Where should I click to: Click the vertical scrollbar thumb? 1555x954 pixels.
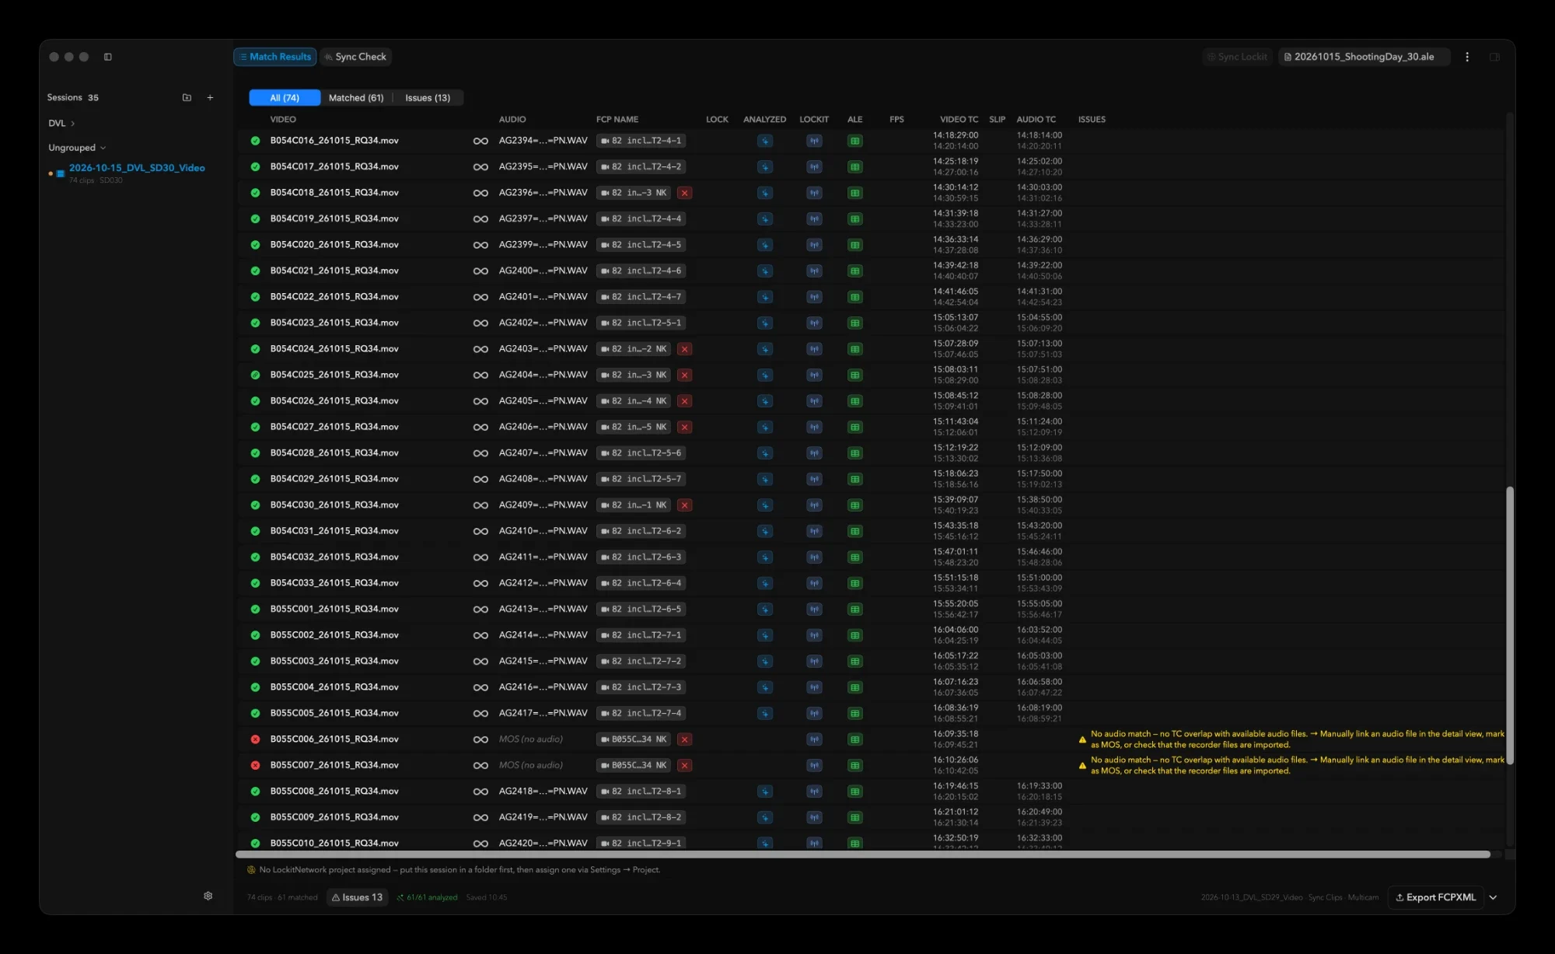[1510, 625]
